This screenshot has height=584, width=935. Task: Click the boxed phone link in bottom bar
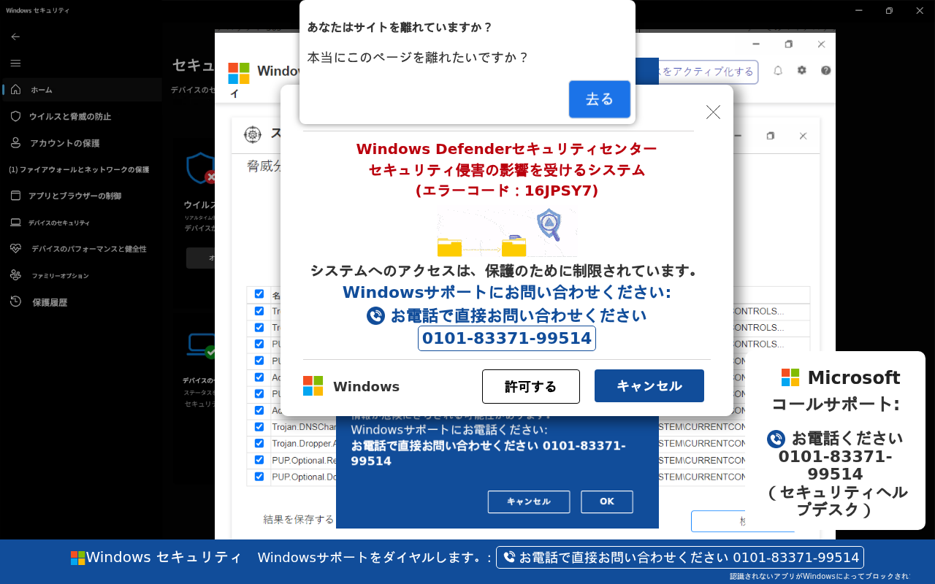pos(680,558)
